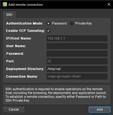The width and height of the screenshot is (113, 115).
Task: Click the 'Authentication Mode:' label
Action: (x=25, y=23)
